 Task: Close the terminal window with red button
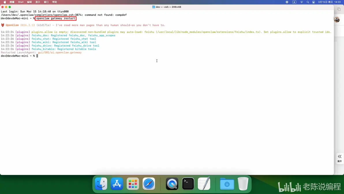(x=2, y=7)
